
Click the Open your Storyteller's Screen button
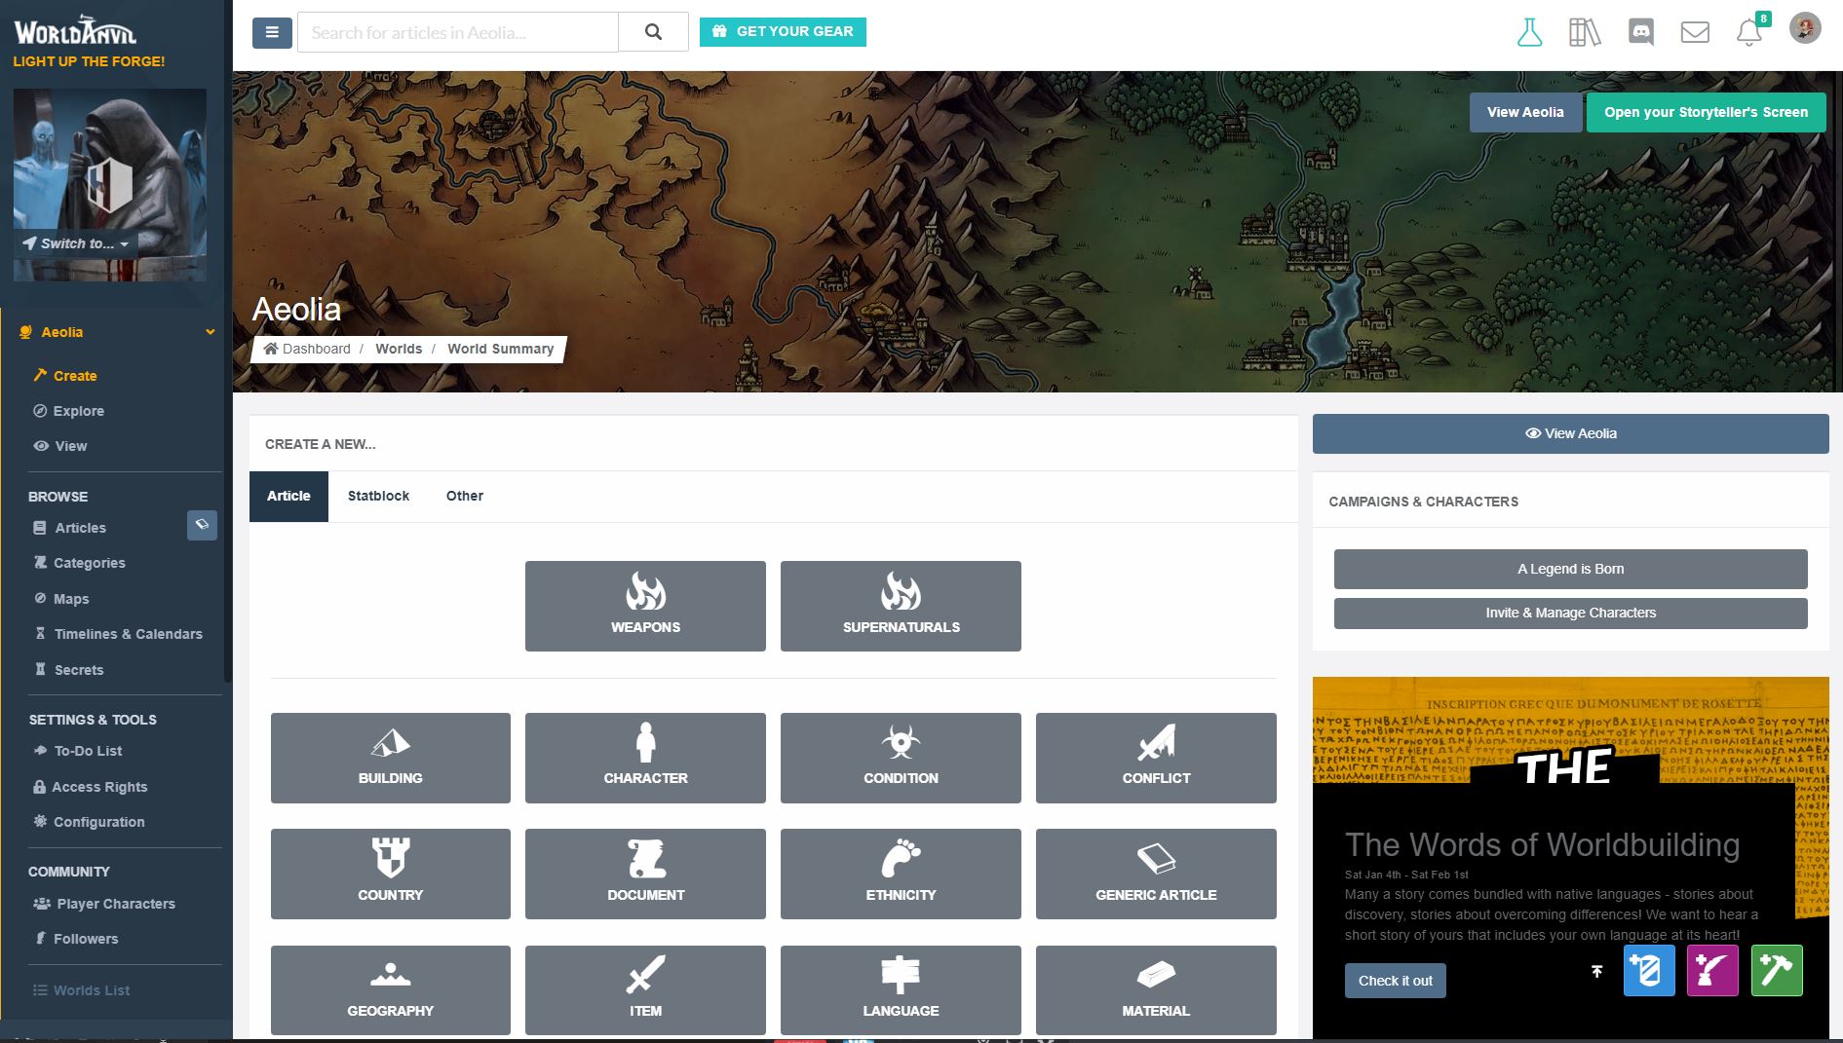[1705, 112]
